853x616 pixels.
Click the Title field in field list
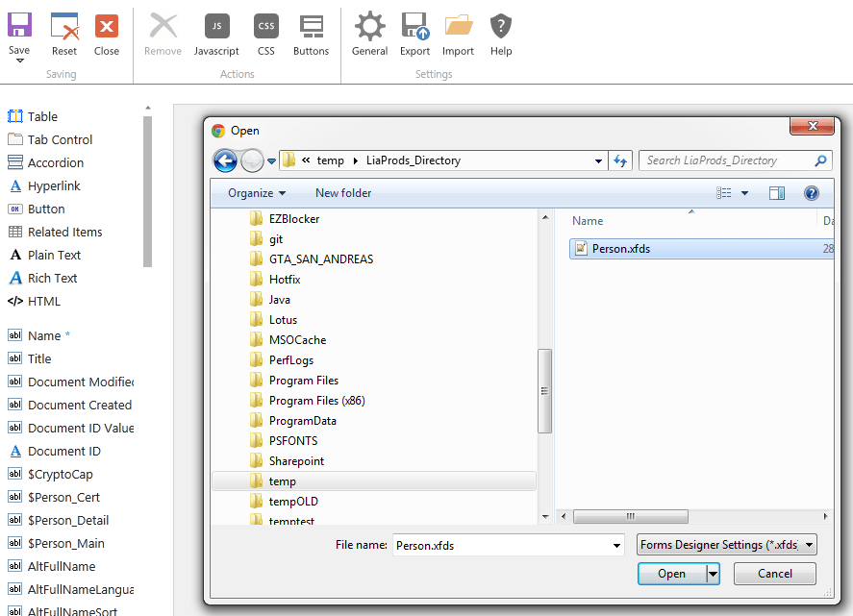tap(30, 358)
